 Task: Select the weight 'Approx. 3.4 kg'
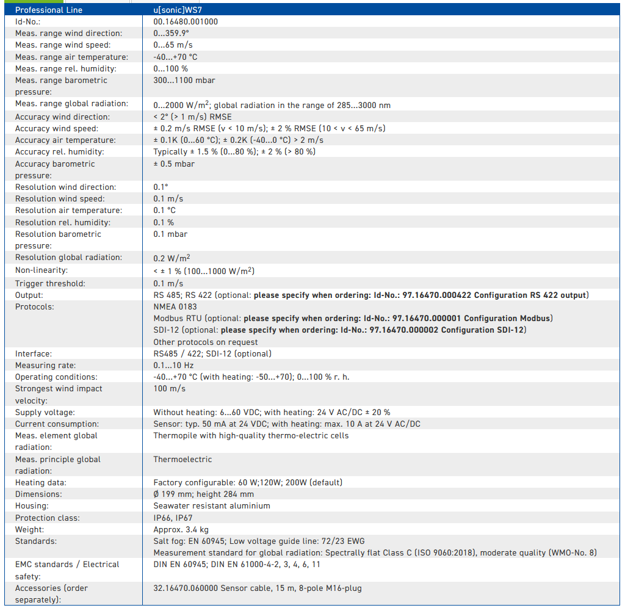pyautogui.click(x=181, y=529)
